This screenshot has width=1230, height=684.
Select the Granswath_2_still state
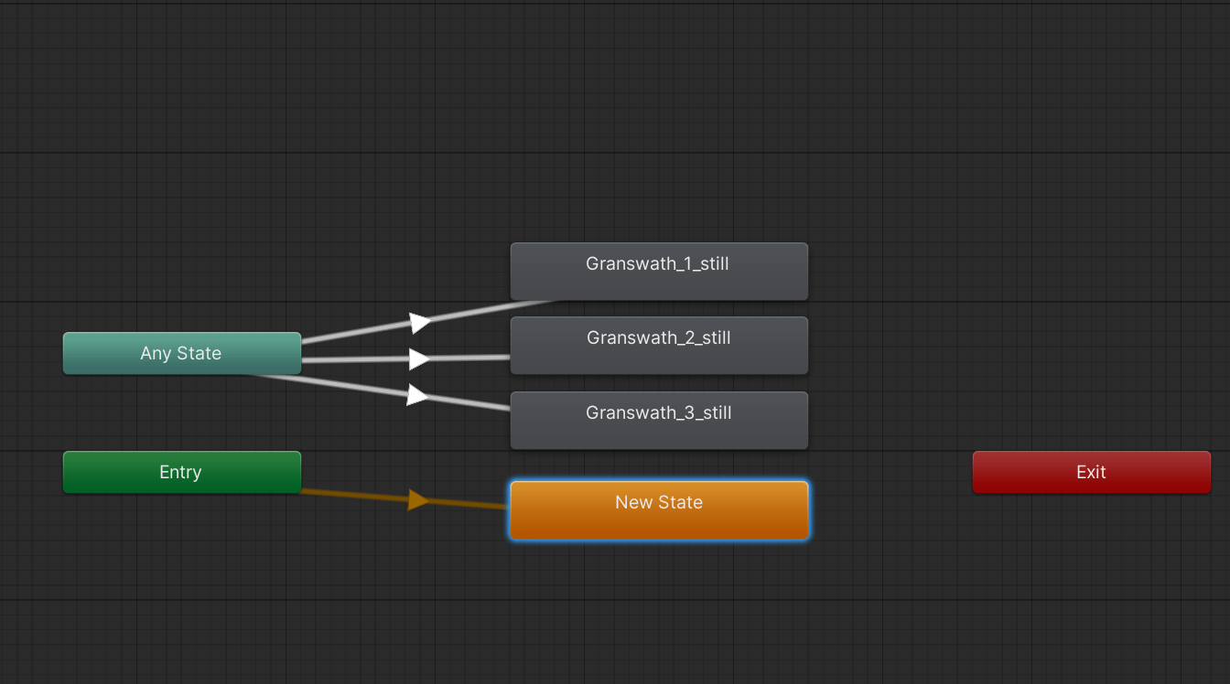pyautogui.click(x=659, y=345)
